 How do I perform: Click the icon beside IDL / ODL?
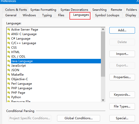click(x=8, y=57)
